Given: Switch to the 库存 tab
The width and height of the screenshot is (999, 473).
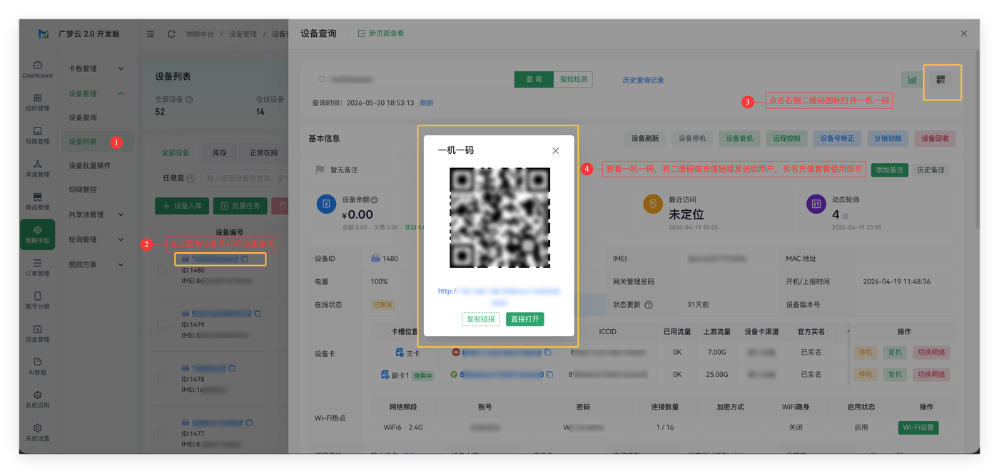Looking at the screenshot, I should click(219, 152).
